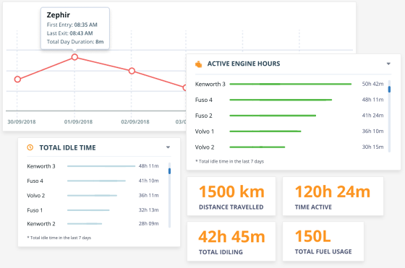
Task: Open the Active Engine Hours dropdown arrow
Action: (388, 64)
